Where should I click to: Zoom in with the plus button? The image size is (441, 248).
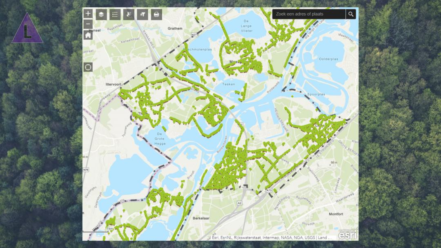coord(88,13)
